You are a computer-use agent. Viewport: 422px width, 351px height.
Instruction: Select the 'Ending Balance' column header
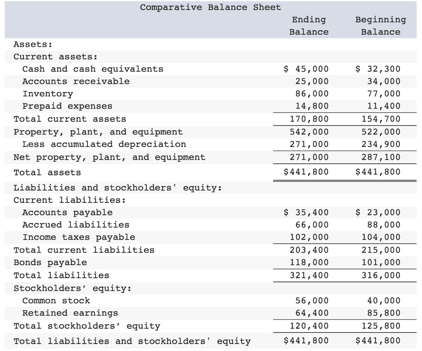point(309,26)
